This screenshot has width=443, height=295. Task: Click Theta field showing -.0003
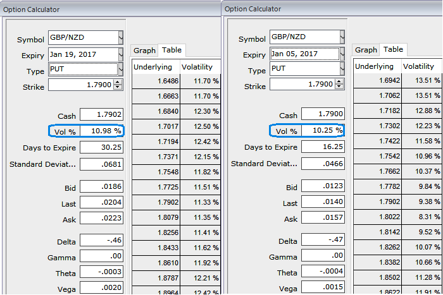(101, 272)
